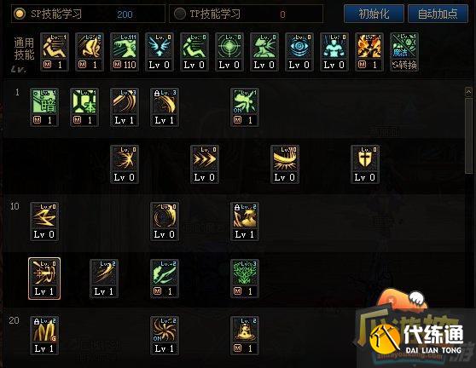Click the 初始化 reset button
Viewport: 476px width, 368px height.
coord(374,14)
